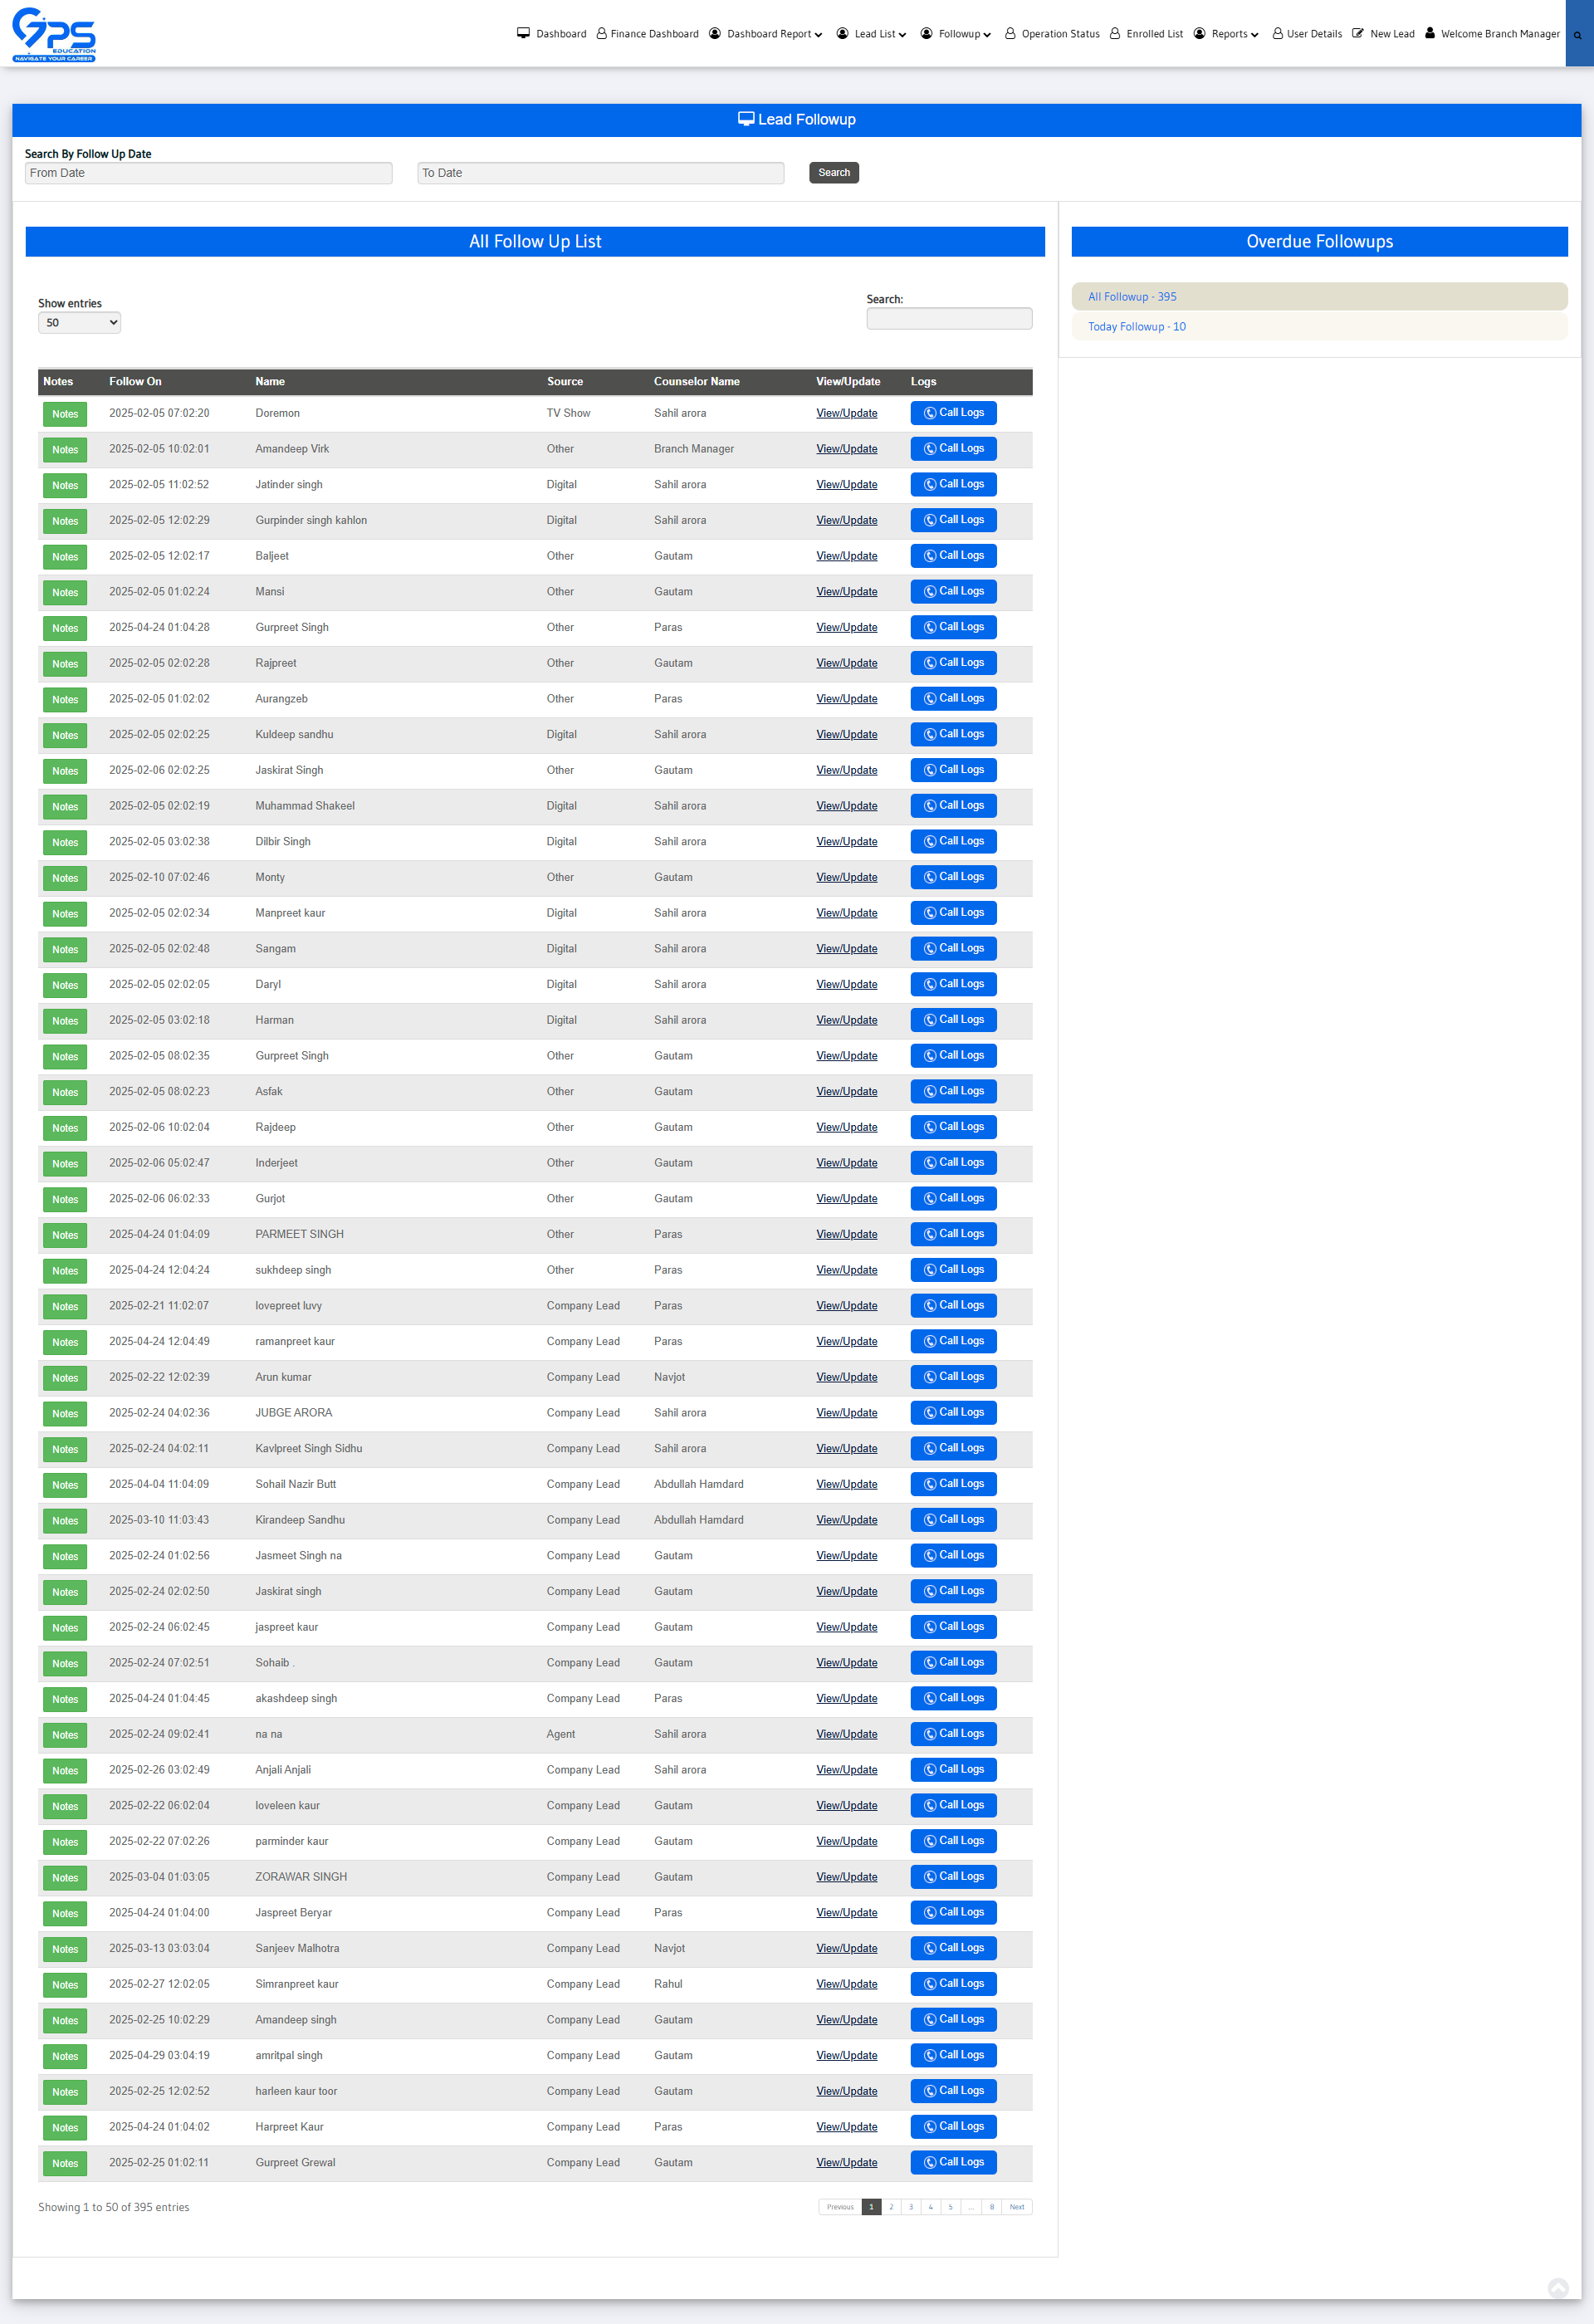This screenshot has height=2324, width=1594.
Task: Open Call Logs for Doremon
Action: click(953, 413)
